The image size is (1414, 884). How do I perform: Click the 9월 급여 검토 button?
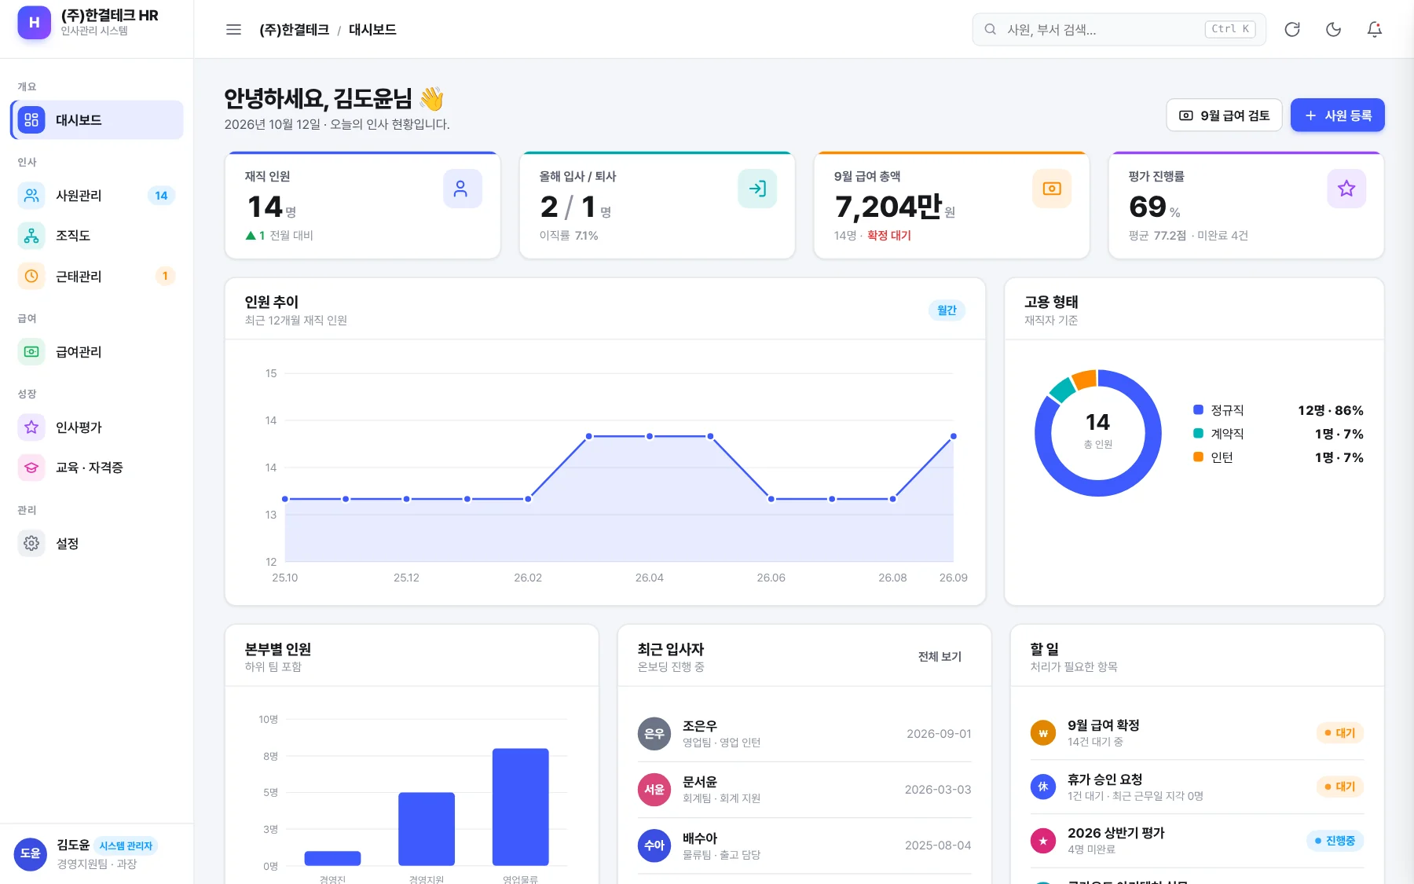tap(1224, 116)
